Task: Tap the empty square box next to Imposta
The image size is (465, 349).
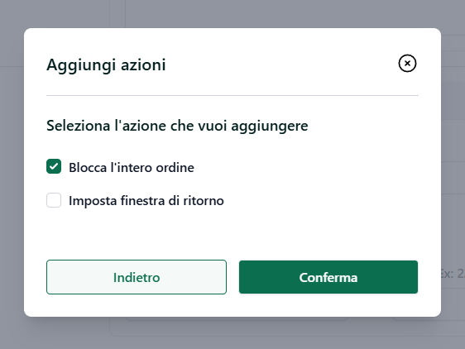Action: point(54,200)
